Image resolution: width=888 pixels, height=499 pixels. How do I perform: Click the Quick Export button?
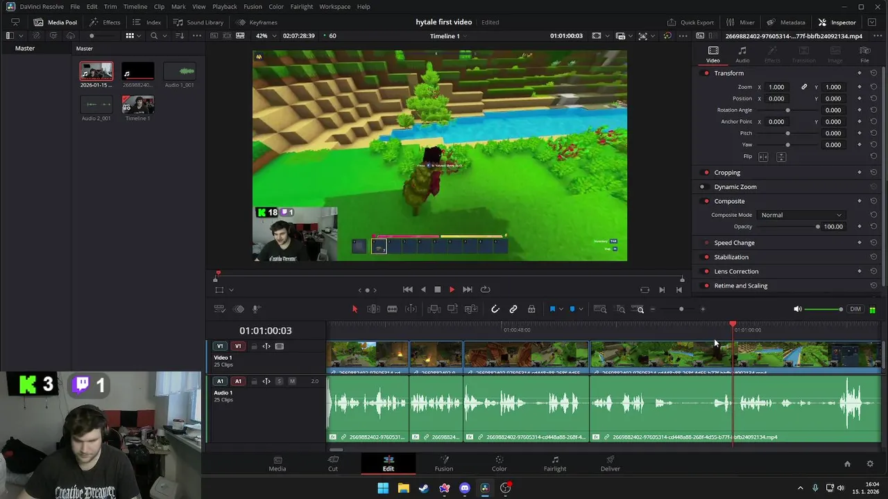point(691,22)
